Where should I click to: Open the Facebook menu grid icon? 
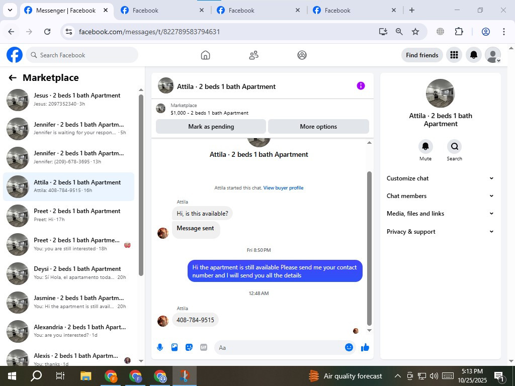click(x=454, y=55)
